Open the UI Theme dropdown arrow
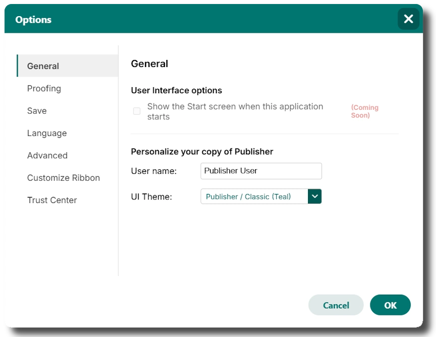The height and width of the screenshot is (337, 436). 315,196
